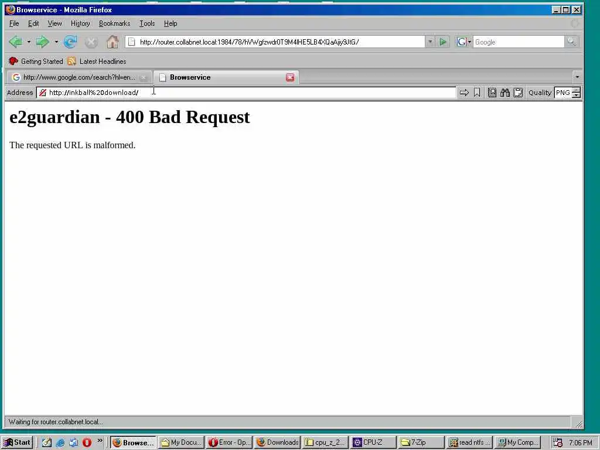
Task: Open the Edit menu
Action: click(33, 23)
